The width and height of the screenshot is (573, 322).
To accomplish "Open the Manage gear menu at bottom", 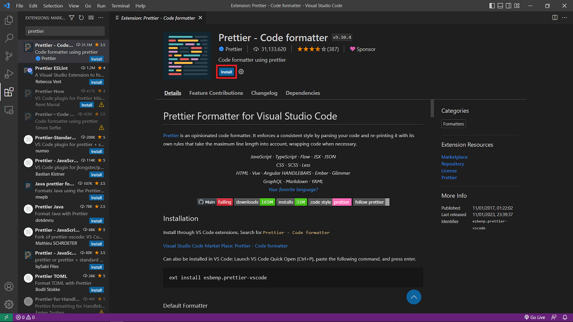I will [9, 304].
